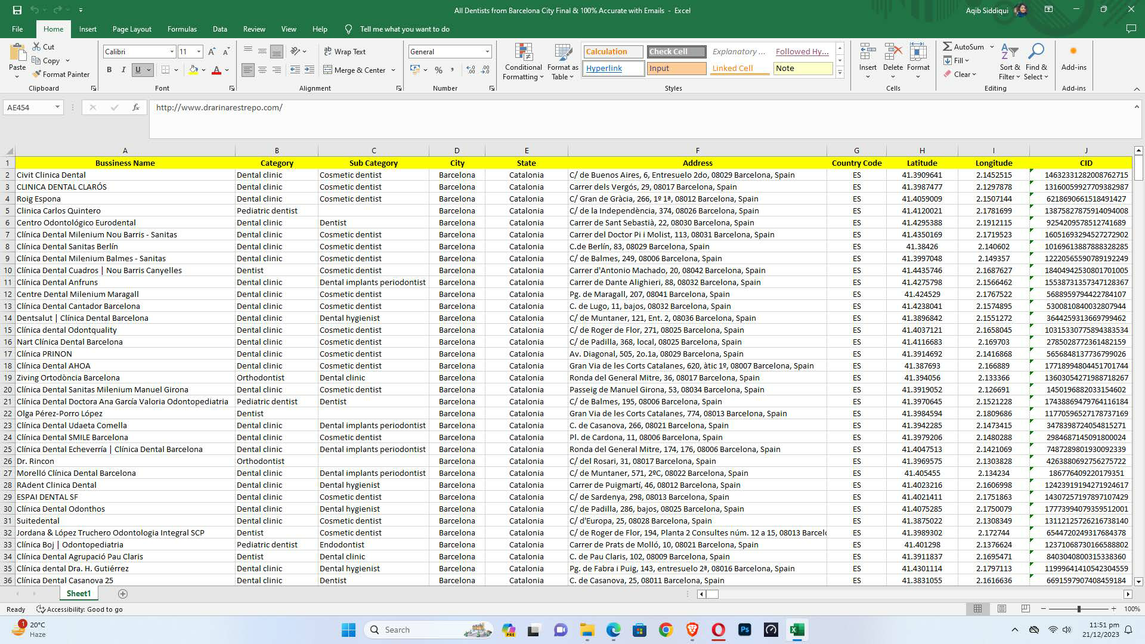Expand the Fill Color dropdown arrow
This screenshot has height=644, width=1145.
coord(202,70)
